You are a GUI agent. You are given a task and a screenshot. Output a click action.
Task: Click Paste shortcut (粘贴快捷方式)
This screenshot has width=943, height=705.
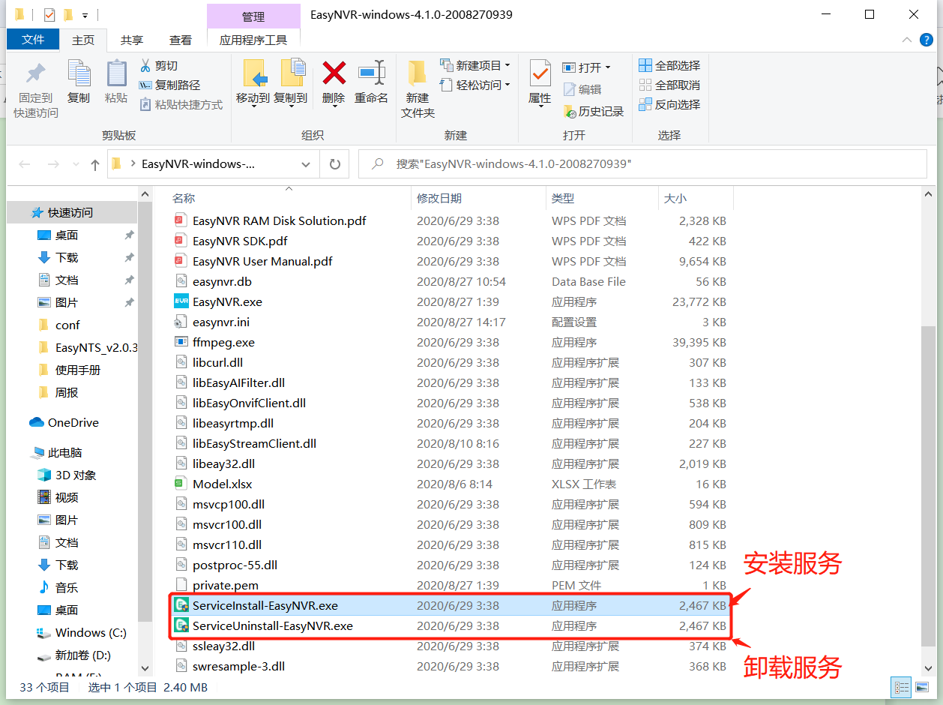point(181,105)
